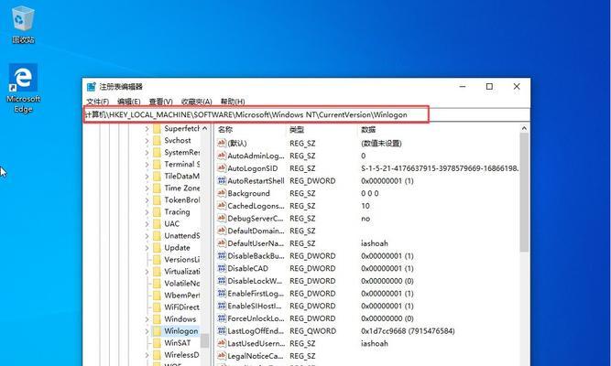Expand the Superfetch tree node
Screen dimensions: 611x366
coord(147,128)
